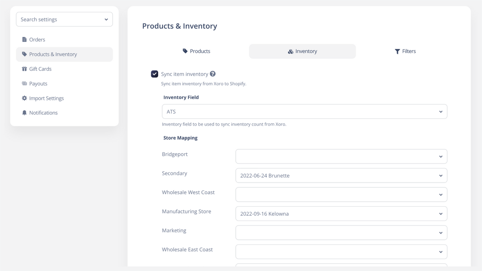
Task: Click the Inventory Field label
Action: pos(181,97)
